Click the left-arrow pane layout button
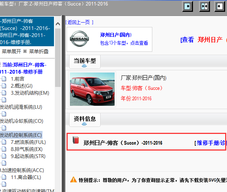 tap(220, 6)
